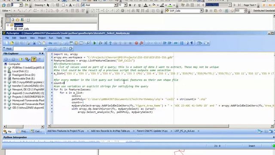Click the Open file folder icon in PyScripter
Screen dimensions: 275x155
[x=12, y=43]
